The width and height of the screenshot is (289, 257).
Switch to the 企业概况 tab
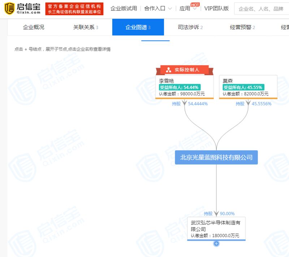[34, 27]
